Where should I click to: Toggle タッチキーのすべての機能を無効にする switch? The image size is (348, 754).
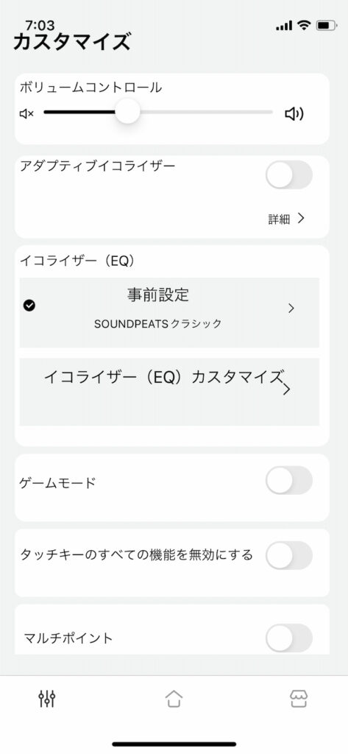point(289,555)
